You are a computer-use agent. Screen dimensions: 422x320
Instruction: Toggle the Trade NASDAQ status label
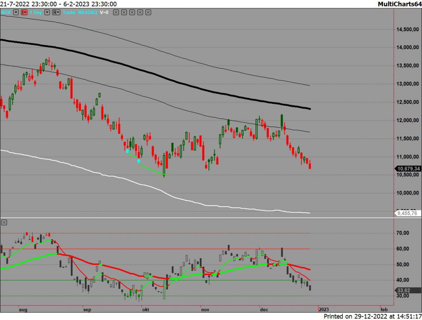(80, 13)
